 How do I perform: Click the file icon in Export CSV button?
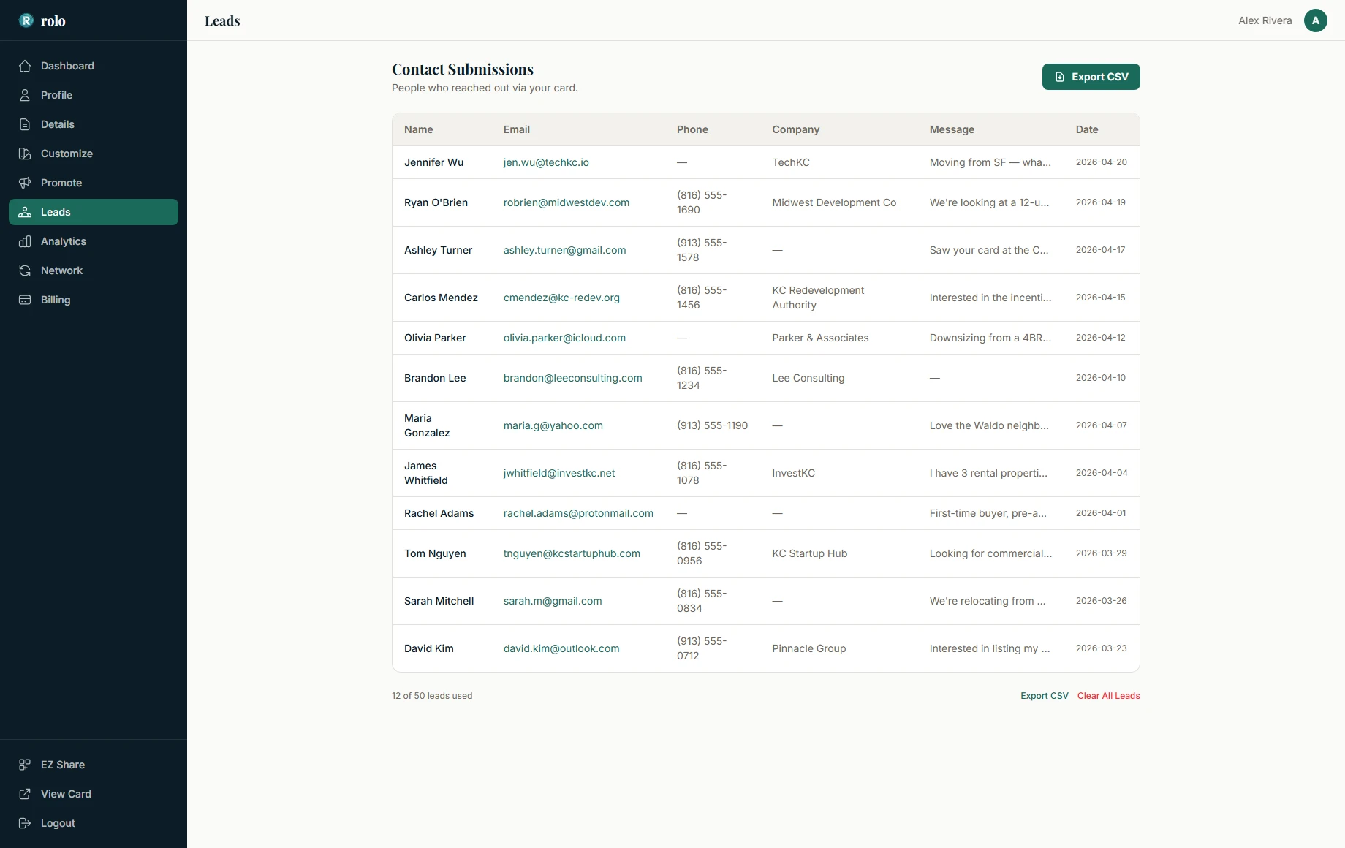tap(1060, 77)
